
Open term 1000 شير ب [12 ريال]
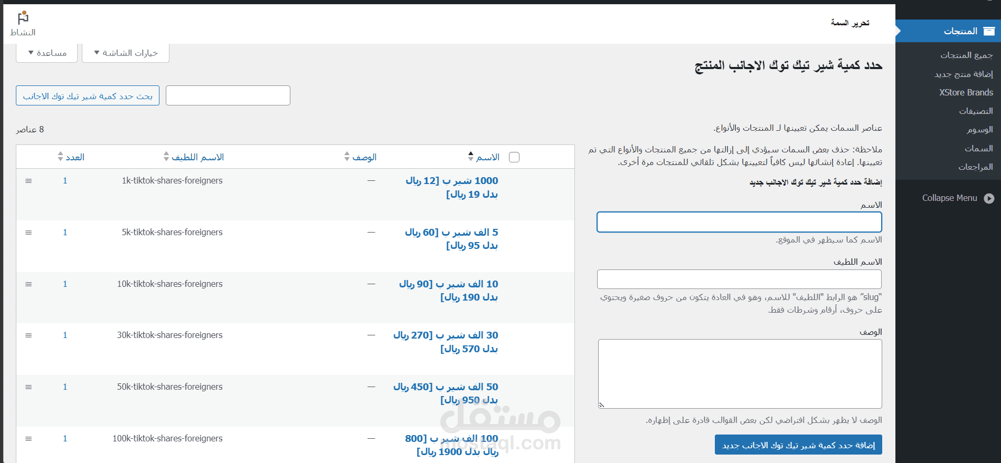(452, 187)
